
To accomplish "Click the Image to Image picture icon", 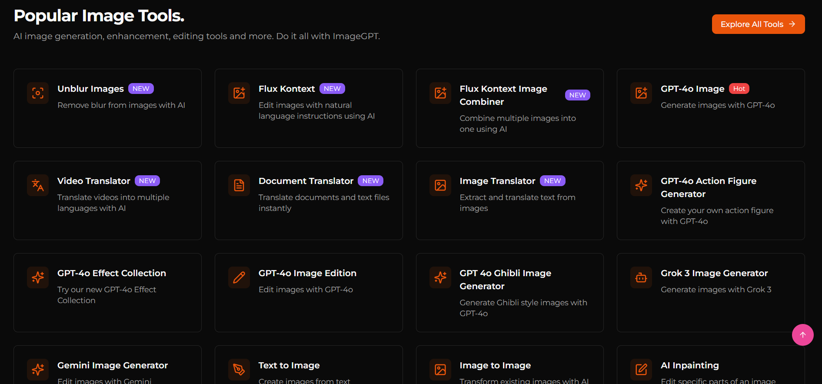I will pyautogui.click(x=440, y=370).
